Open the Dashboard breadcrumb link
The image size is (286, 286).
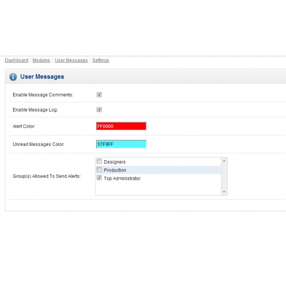tap(17, 60)
